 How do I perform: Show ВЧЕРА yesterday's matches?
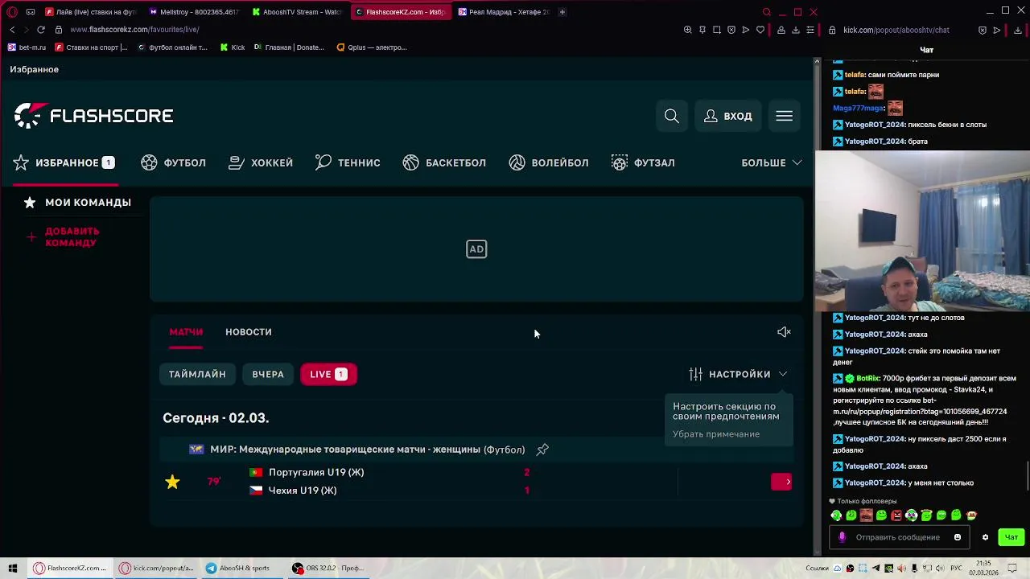pyautogui.click(x=268, y=374)
